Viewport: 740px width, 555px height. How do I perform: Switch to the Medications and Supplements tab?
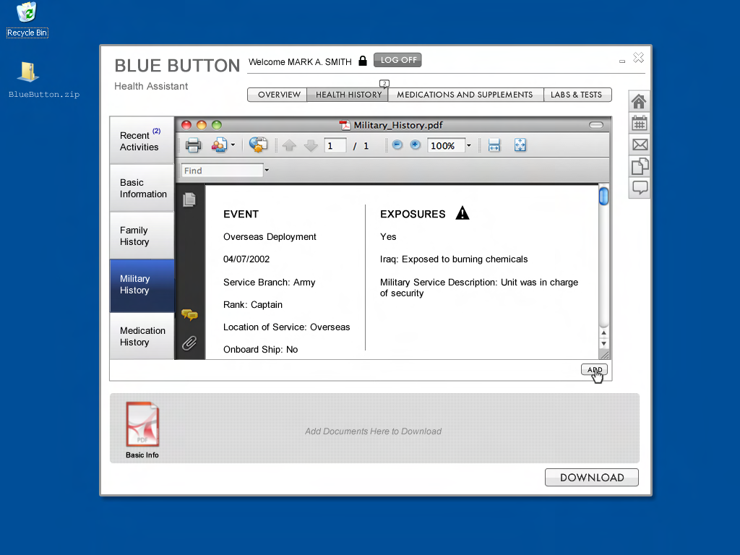click(x=465, y=95)
